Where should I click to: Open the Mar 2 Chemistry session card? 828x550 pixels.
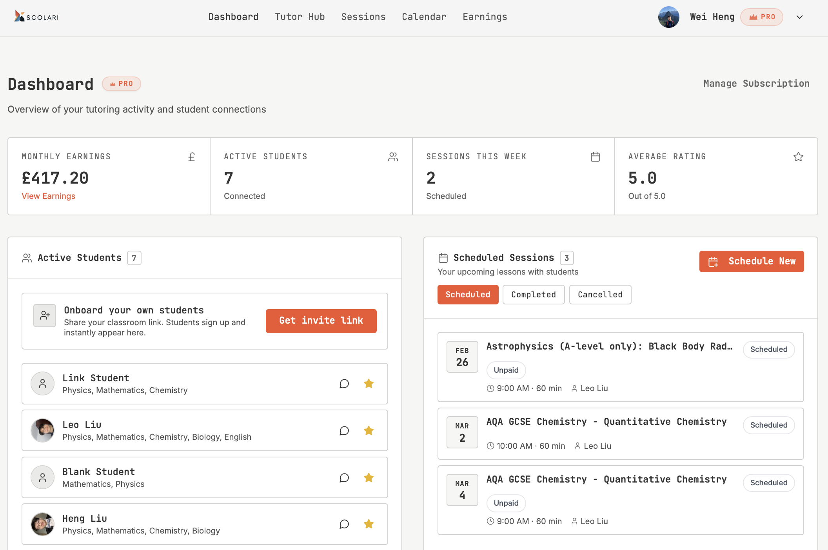606,422
